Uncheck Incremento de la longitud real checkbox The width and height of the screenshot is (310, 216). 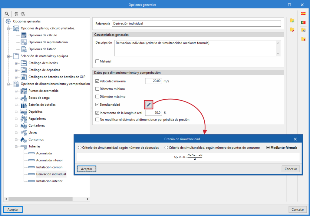97,113
